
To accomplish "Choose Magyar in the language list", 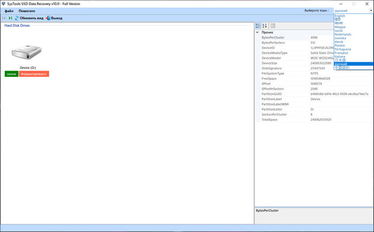I will click(340, 27).
